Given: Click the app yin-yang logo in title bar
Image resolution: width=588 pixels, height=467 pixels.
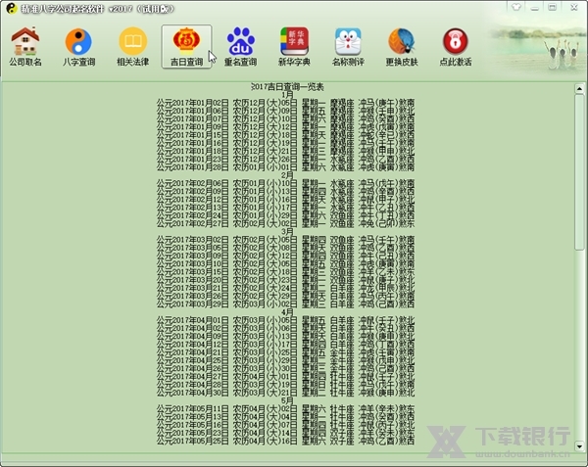Looking at the screenshot, I should tap(12, 8).
